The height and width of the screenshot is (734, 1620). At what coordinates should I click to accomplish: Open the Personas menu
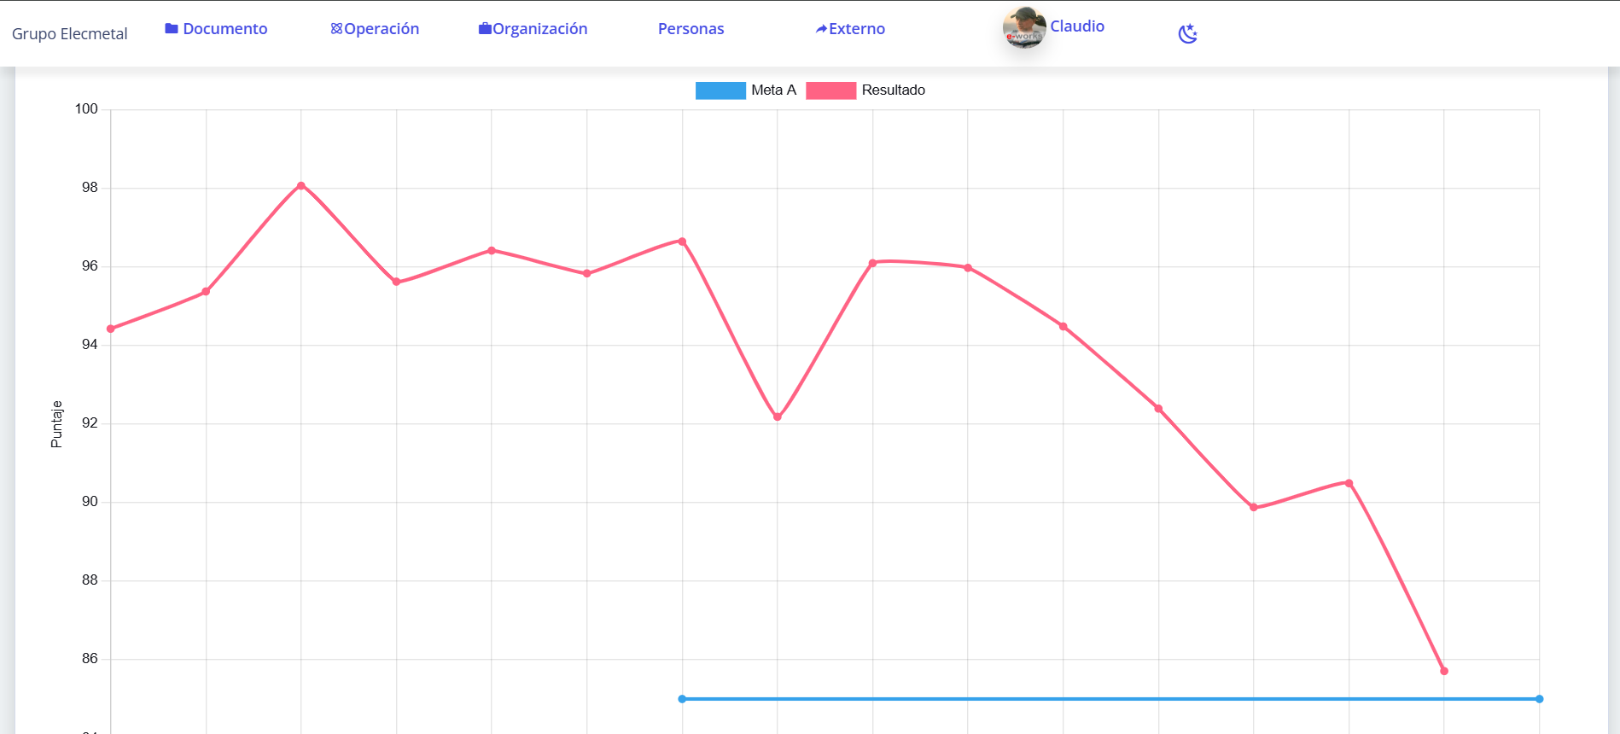pos(691,28)
